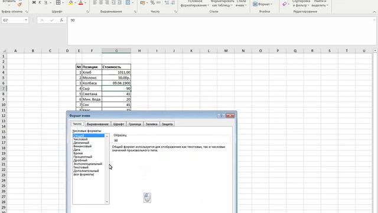Click the help button in Формат ячеек dialog
378x213 pixels.
[221, 115]
